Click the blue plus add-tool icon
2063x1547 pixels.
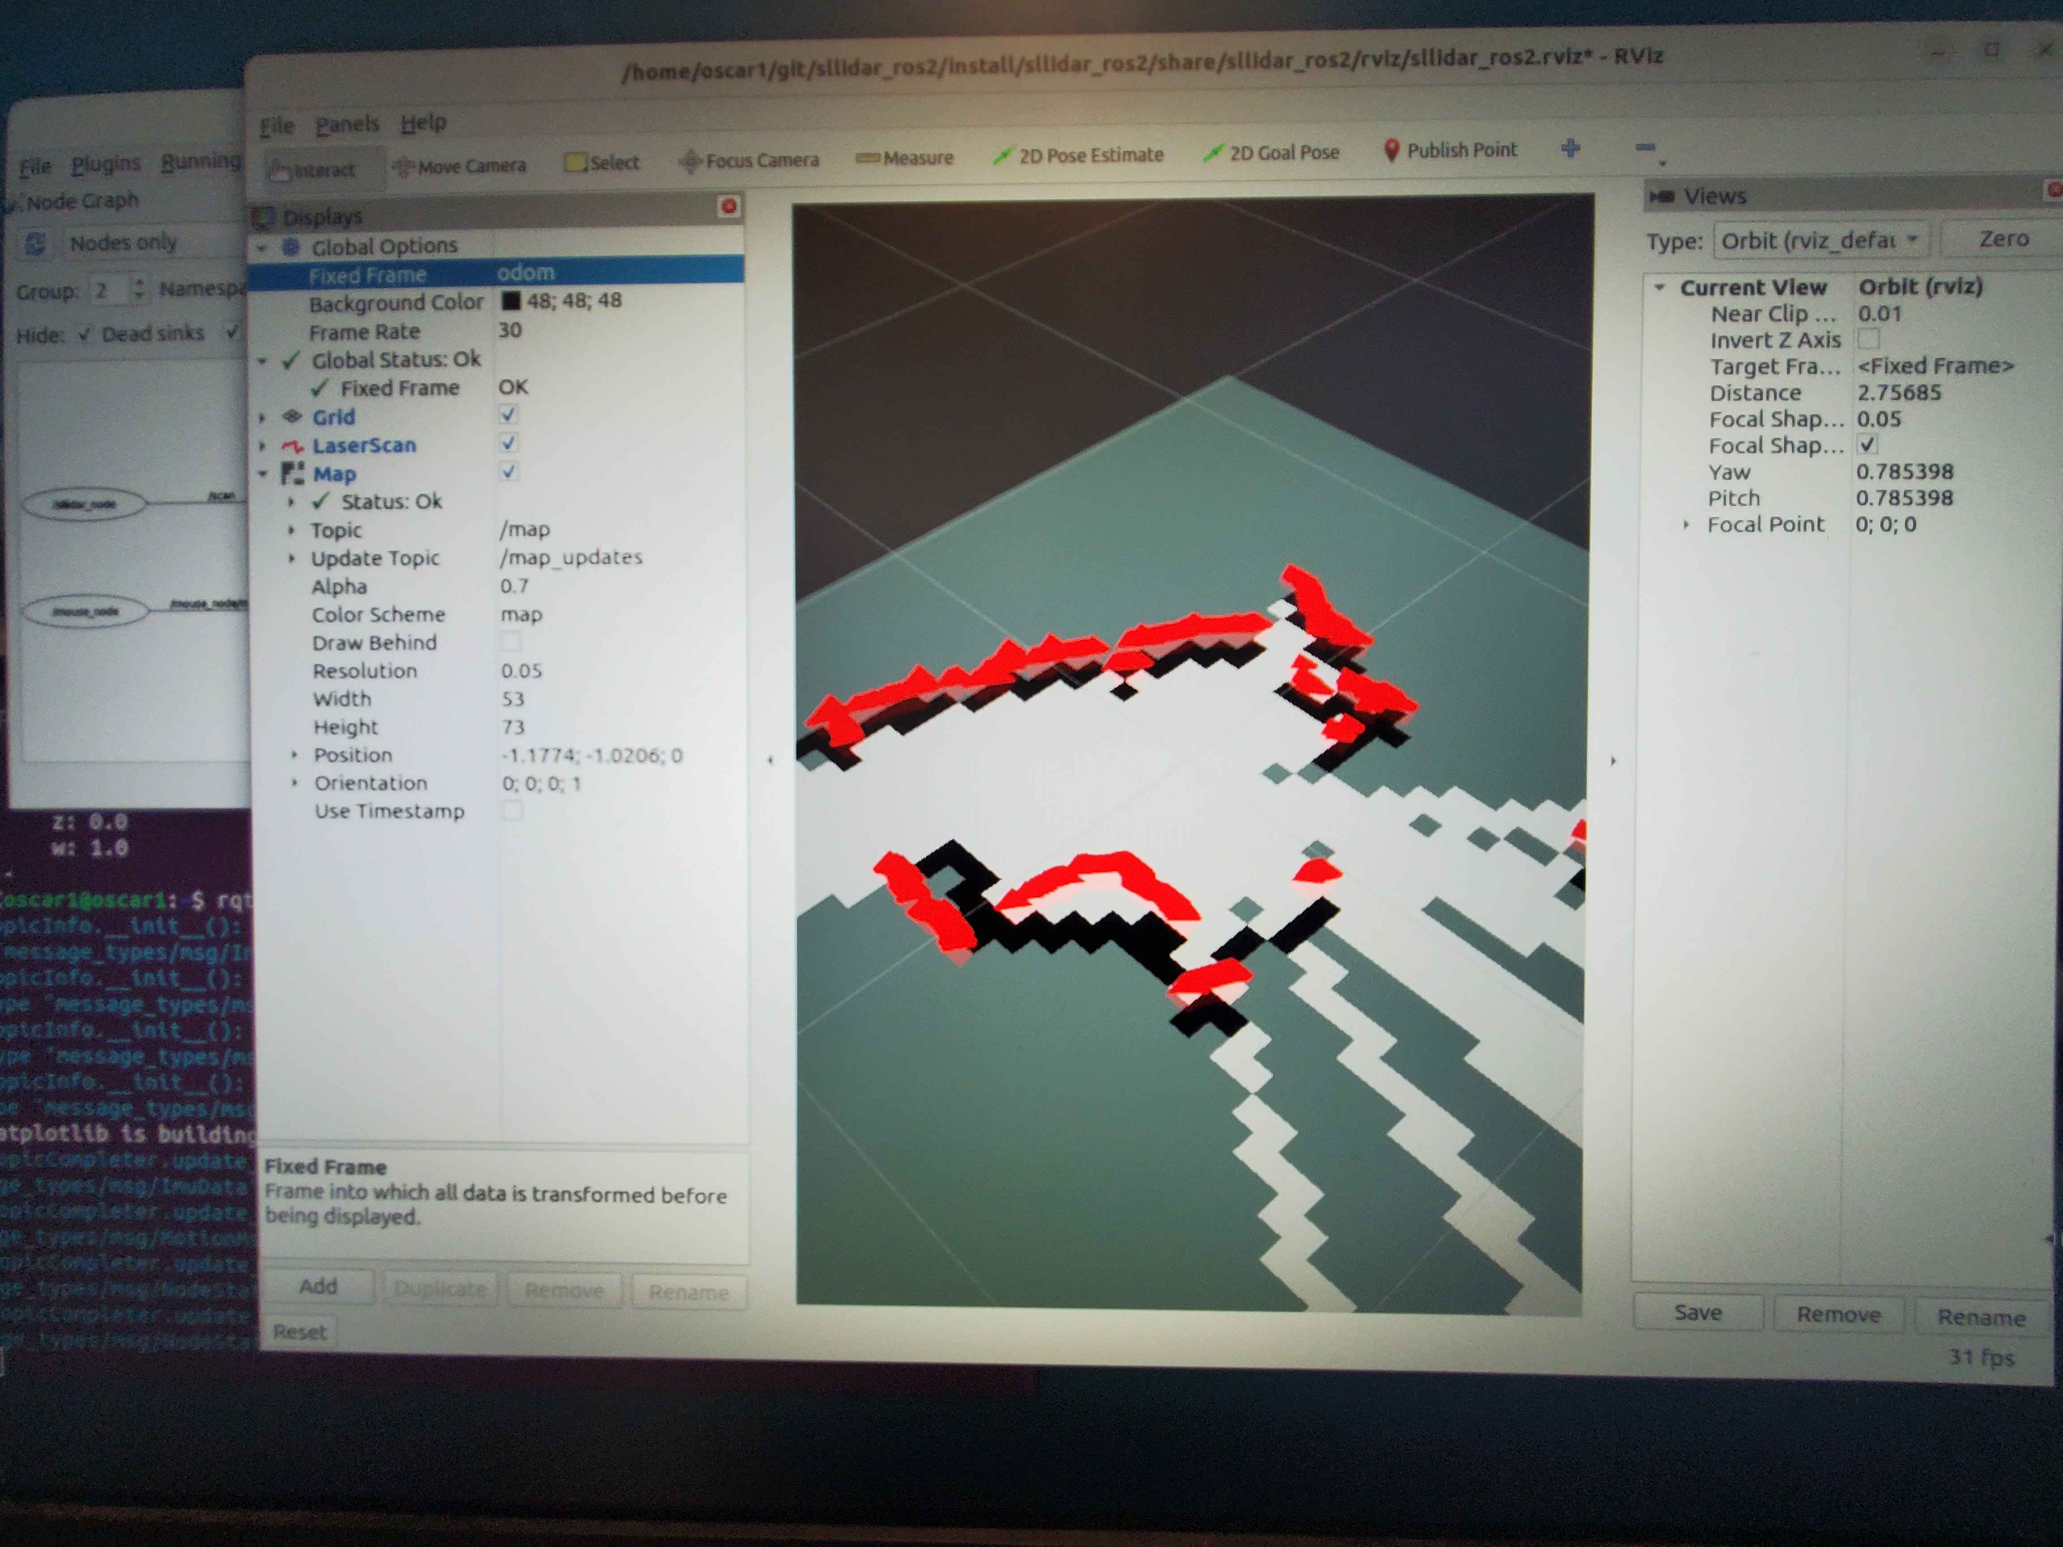[x=1571, y=148]
